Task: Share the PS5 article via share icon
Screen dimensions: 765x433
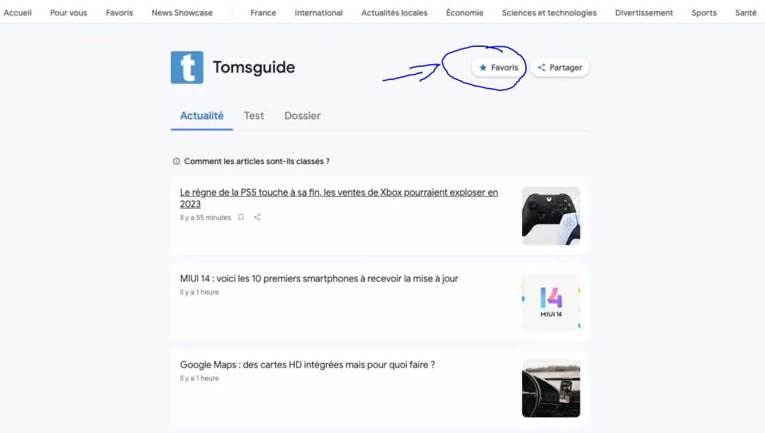Action: pos(257,217)
